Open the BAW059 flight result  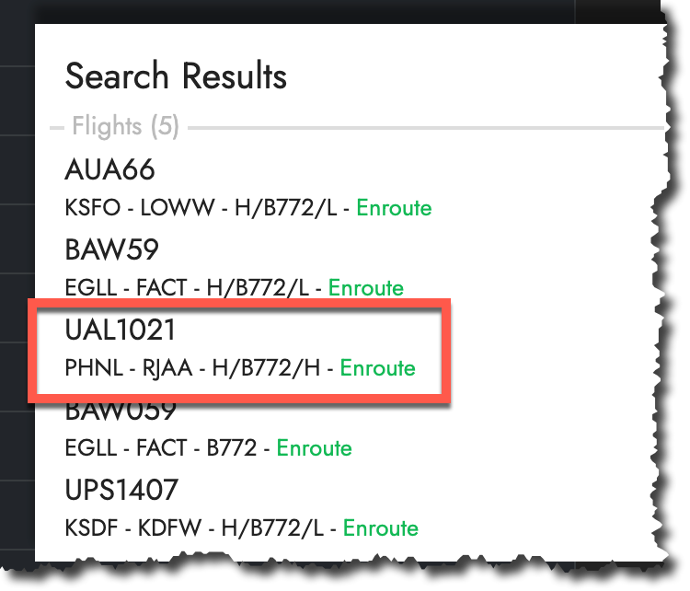tap(121, 411)
